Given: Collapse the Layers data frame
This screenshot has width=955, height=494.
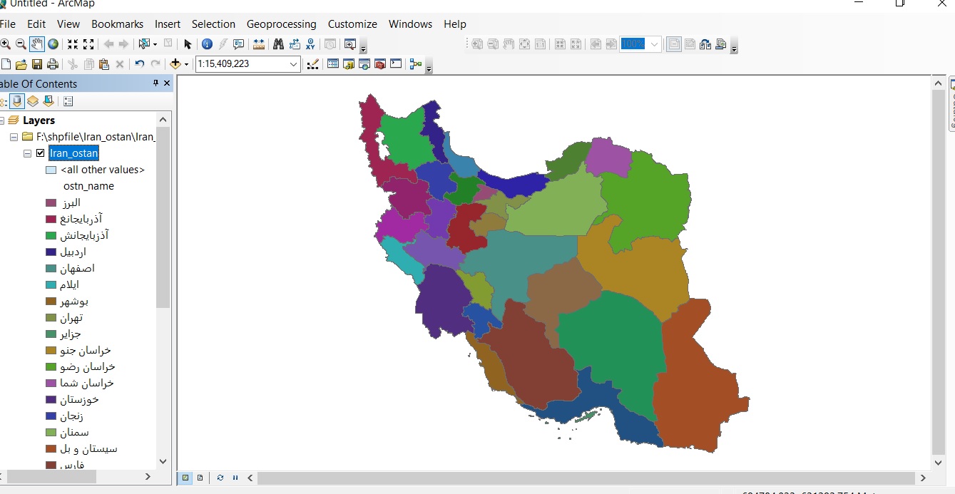Looking at the screenshot, I should pyautogui.click(x=2, y=120).
